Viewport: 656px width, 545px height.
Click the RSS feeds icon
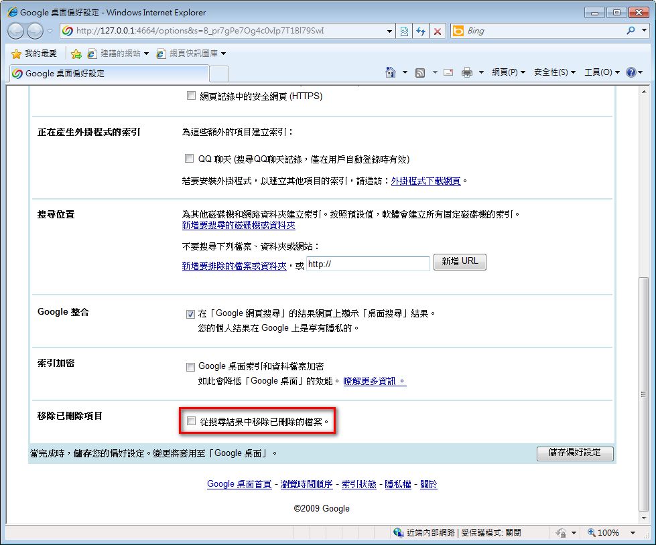point(419,73)
